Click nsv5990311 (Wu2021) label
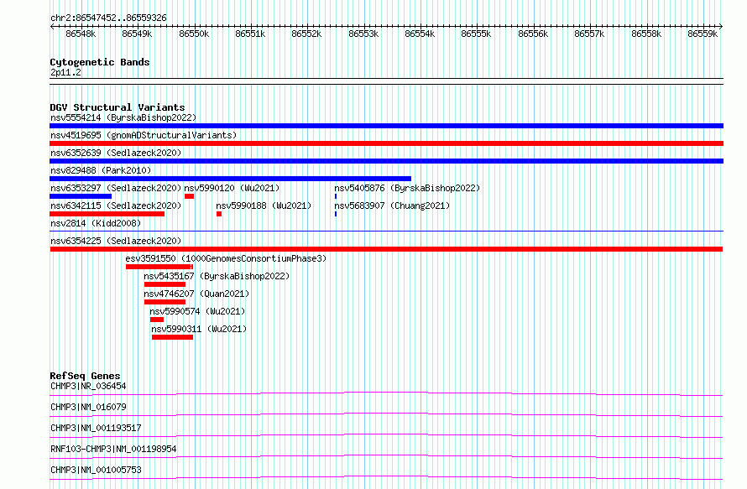Screen dimensions: 747x489 click(199, 329)
